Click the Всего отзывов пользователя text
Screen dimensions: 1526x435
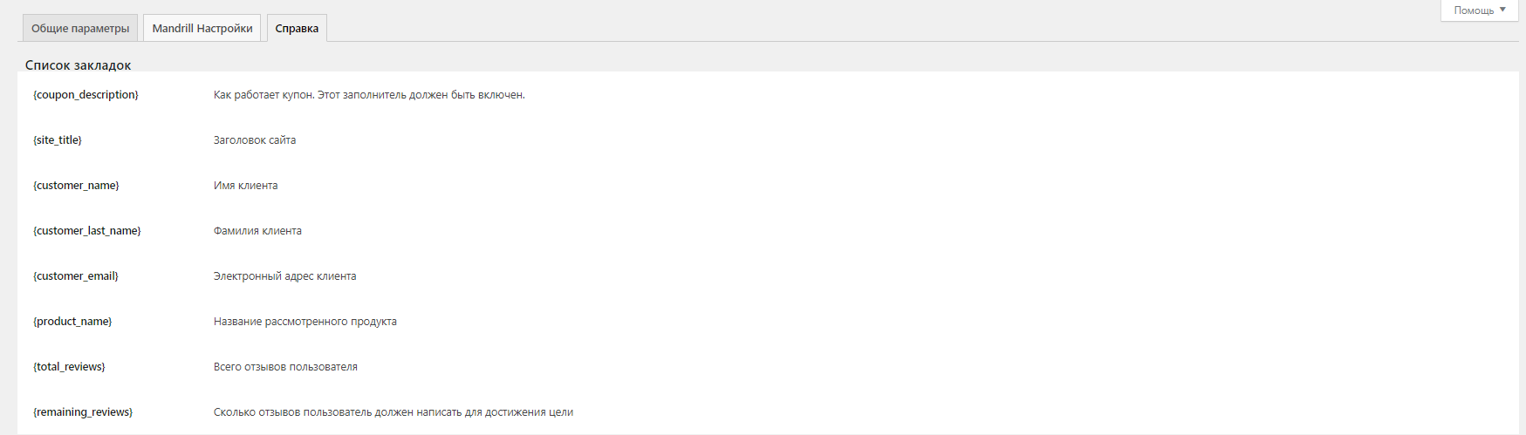[x=285, y=367]
